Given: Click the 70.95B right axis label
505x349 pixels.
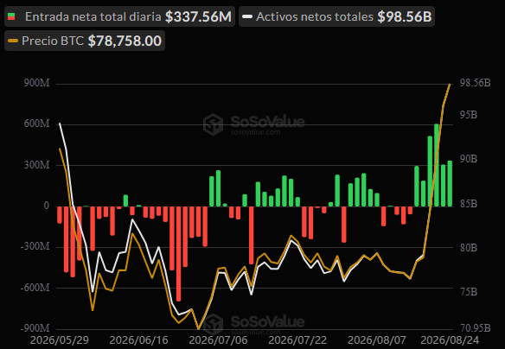Looking at the screenshot, I should (x=476, y=328).
